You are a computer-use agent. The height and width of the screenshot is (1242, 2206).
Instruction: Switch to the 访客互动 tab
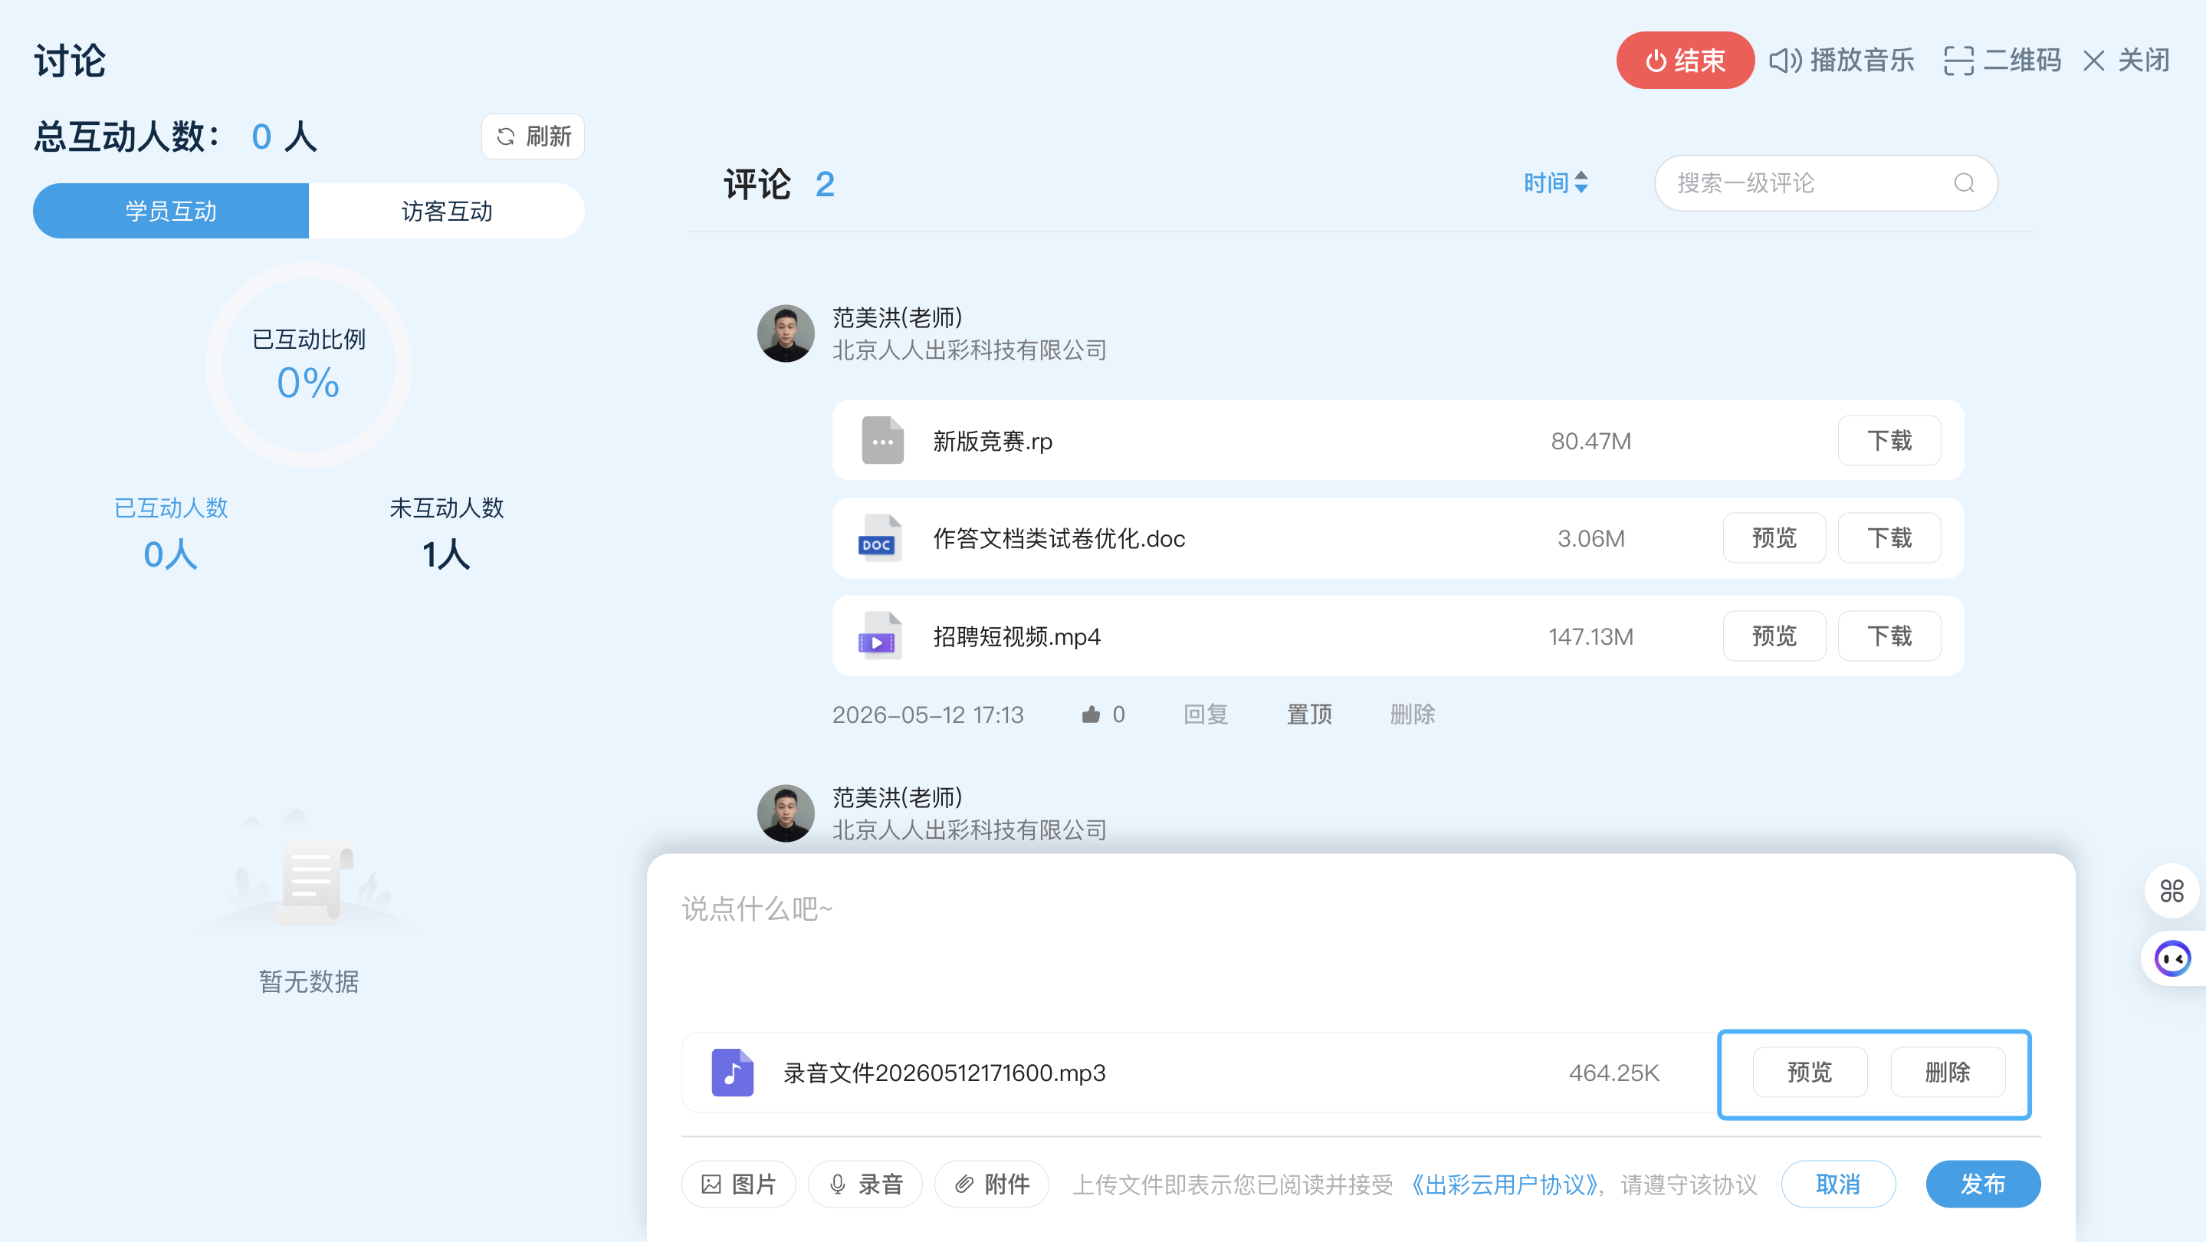click(446, 211)
